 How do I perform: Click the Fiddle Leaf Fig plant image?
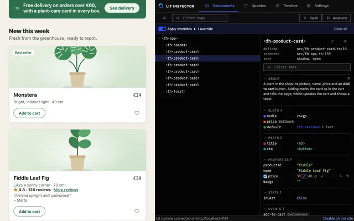[77, 150]
